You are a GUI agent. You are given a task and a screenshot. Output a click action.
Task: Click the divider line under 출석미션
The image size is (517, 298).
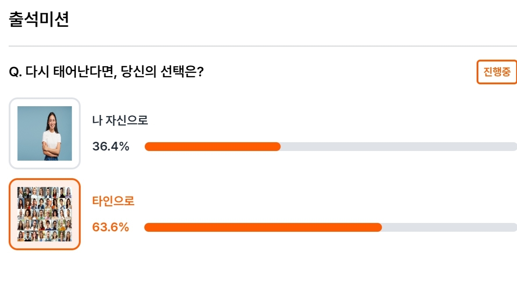[263, 46]
